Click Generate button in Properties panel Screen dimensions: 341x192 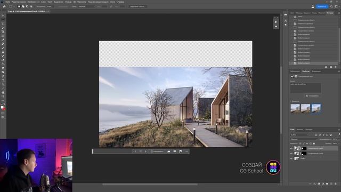point(312,96)
